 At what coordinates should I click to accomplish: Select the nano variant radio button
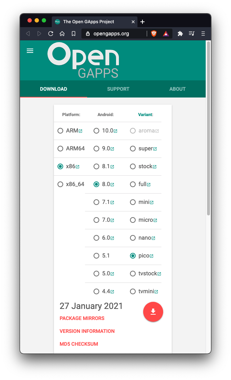click(x=133, y=238)
